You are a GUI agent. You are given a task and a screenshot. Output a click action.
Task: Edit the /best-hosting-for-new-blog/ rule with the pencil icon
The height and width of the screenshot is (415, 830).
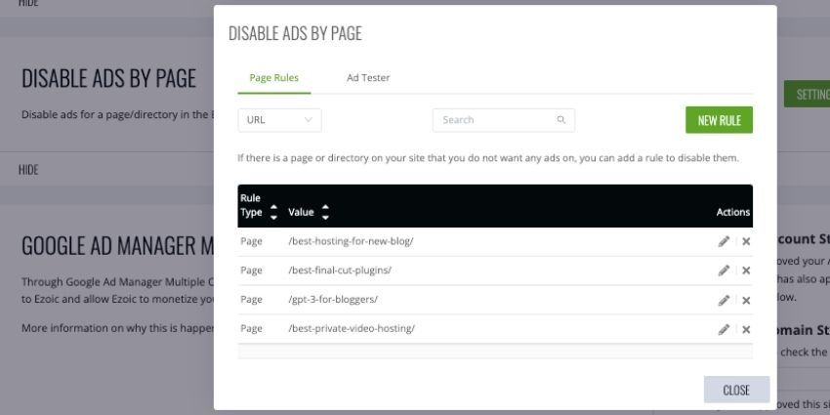click(x=724, y=241)
